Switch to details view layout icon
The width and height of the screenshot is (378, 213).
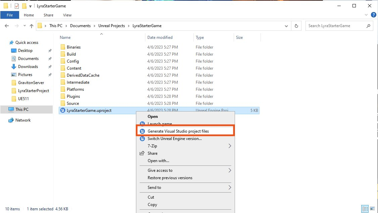coord(365,209)
